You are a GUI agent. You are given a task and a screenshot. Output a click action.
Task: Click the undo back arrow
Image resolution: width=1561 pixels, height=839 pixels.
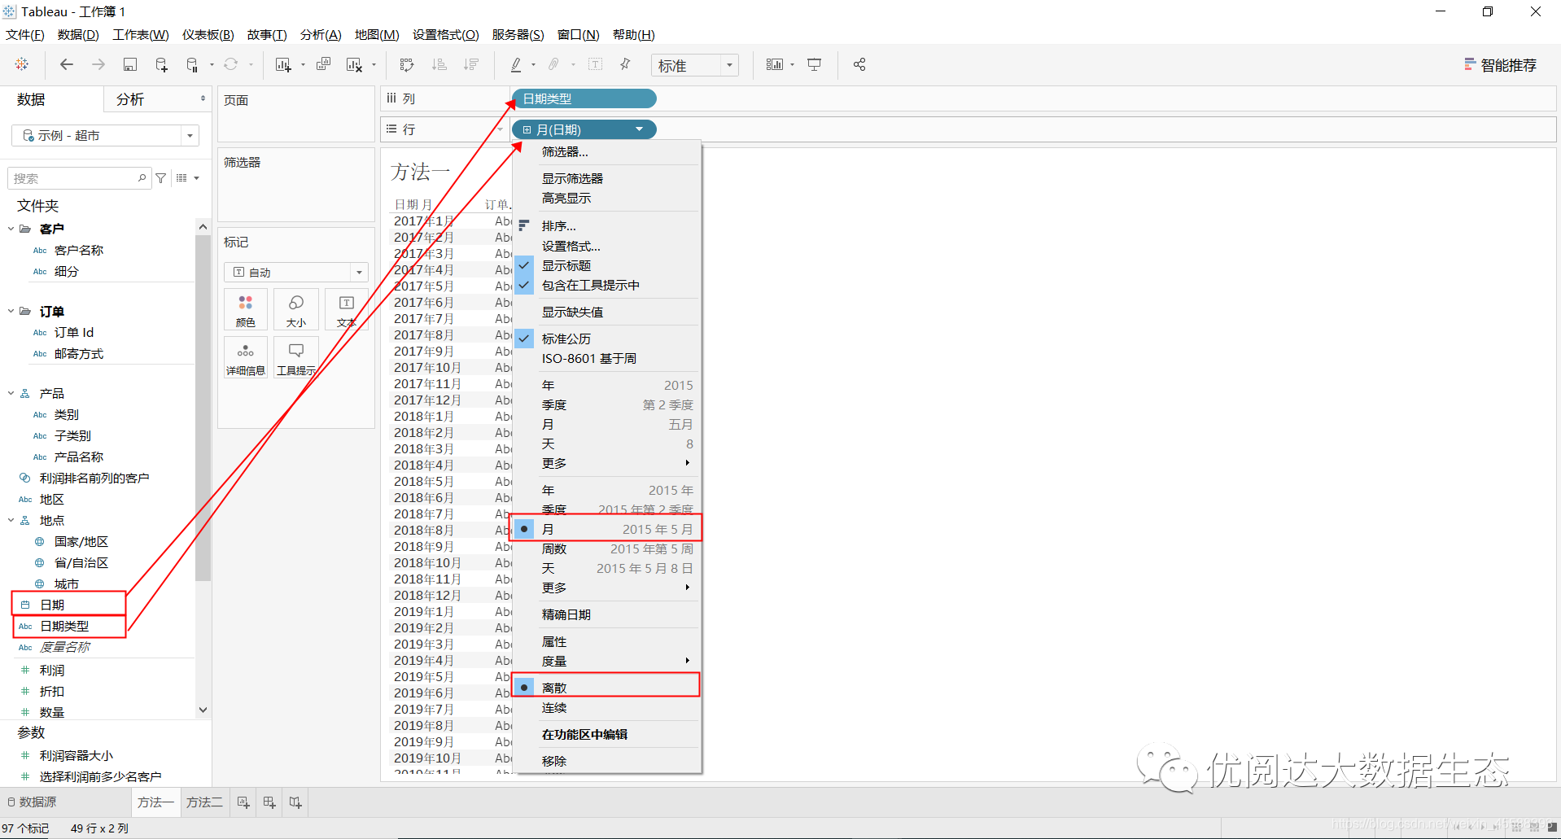(67, 64)
